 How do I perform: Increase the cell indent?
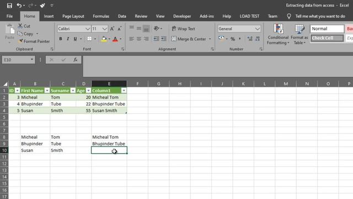(164, 39)
